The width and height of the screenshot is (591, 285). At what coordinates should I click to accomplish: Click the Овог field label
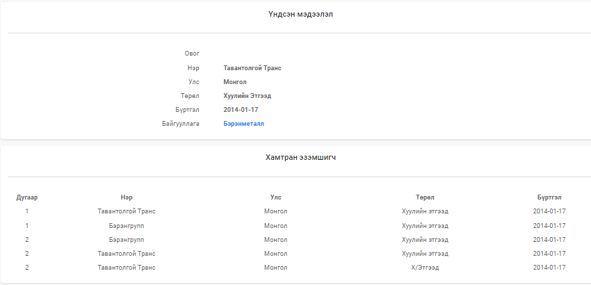click(x=192, y=54)
